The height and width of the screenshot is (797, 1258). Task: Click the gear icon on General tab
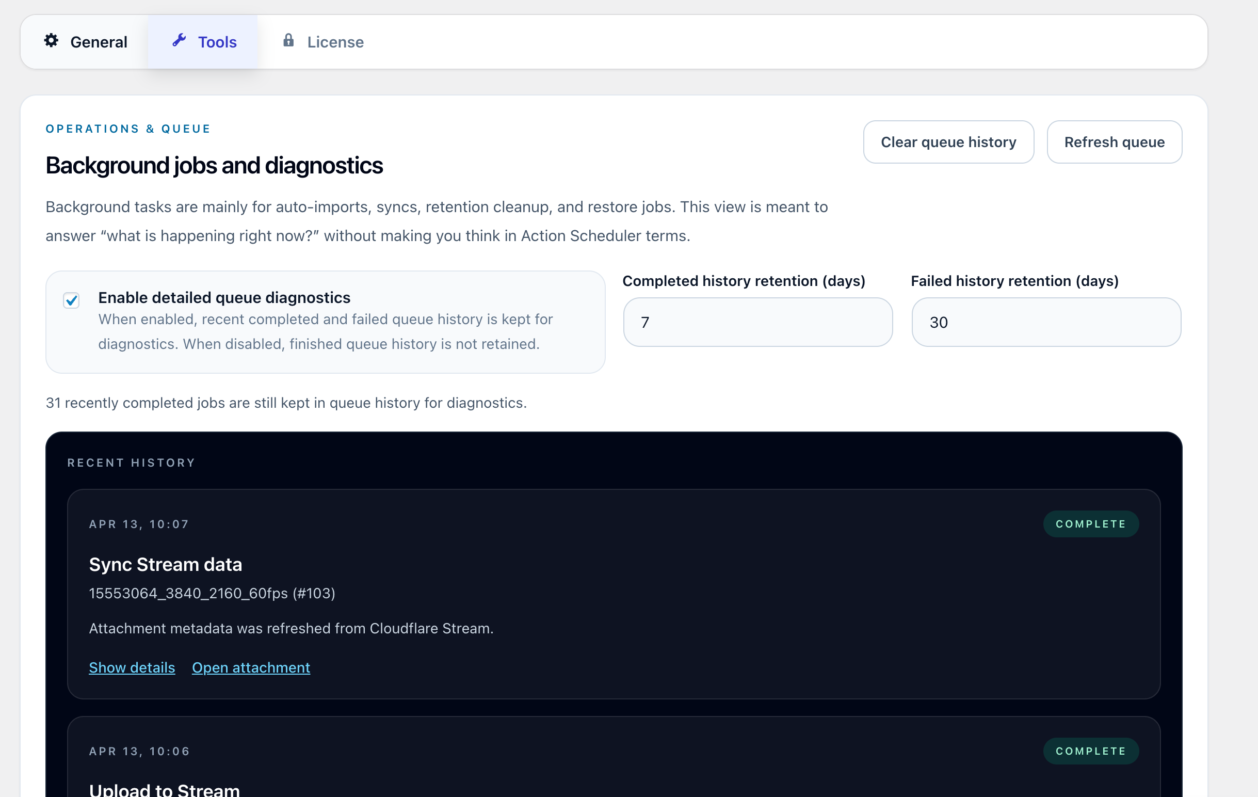click(x=51, y=41)
